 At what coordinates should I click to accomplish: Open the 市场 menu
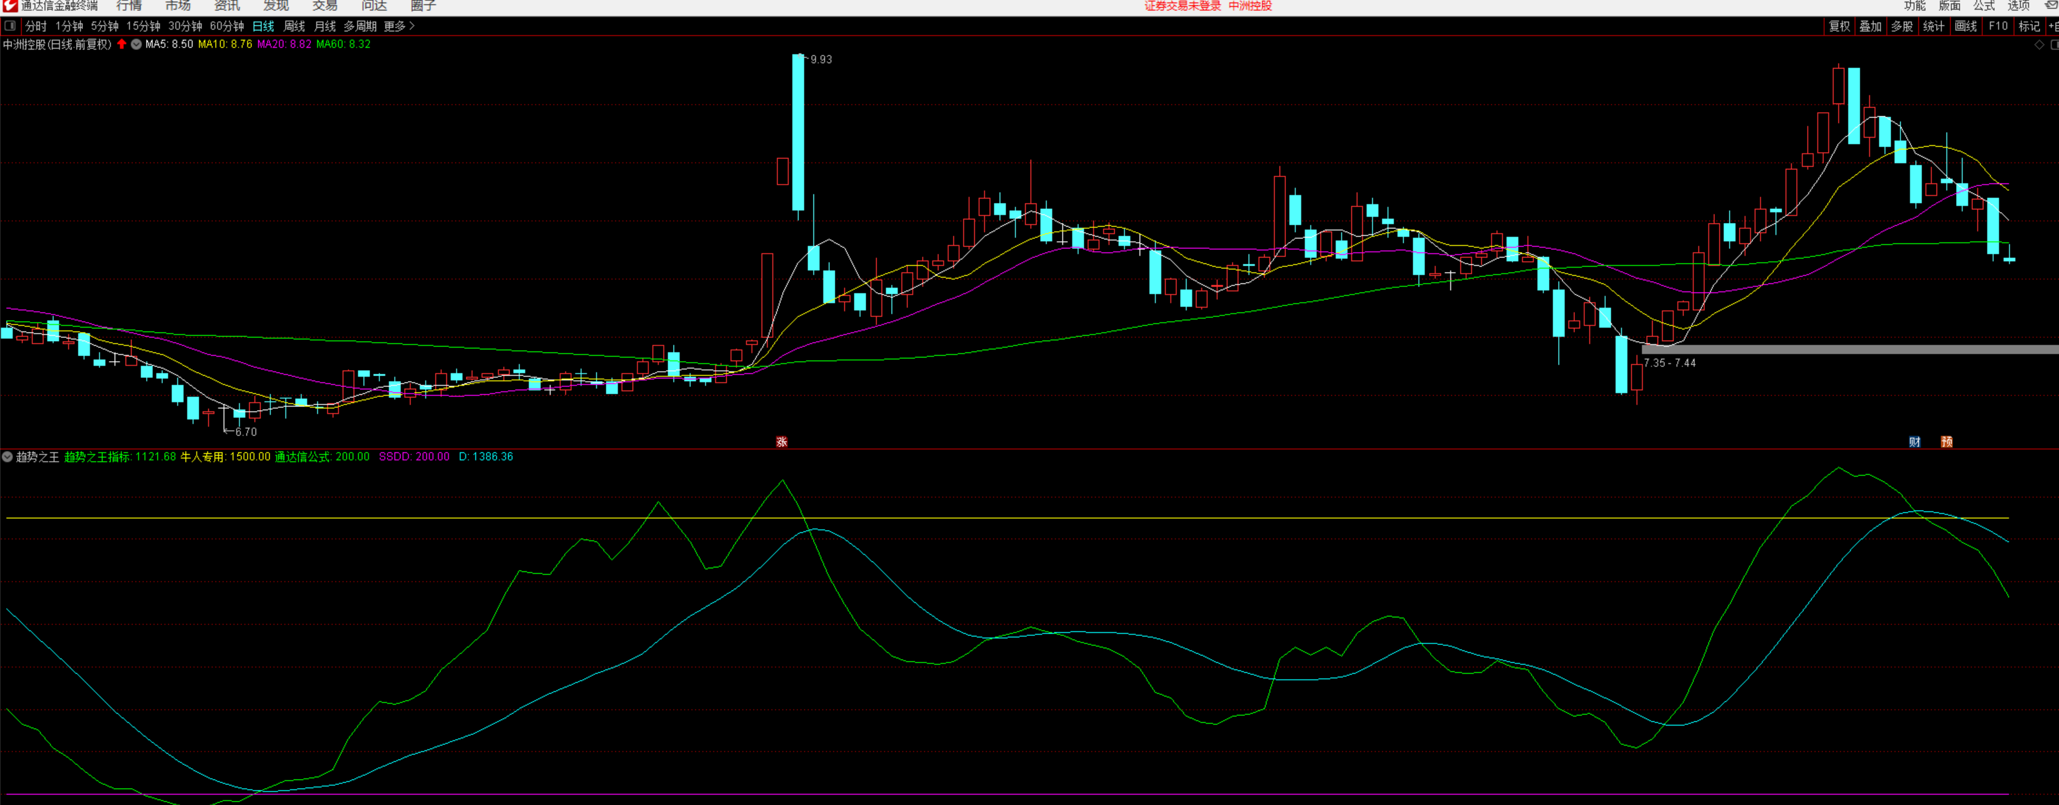coord(177,5)
